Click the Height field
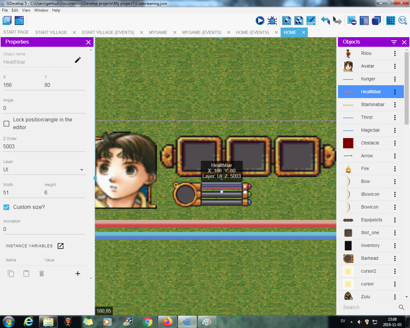 (x=65, y=193)
